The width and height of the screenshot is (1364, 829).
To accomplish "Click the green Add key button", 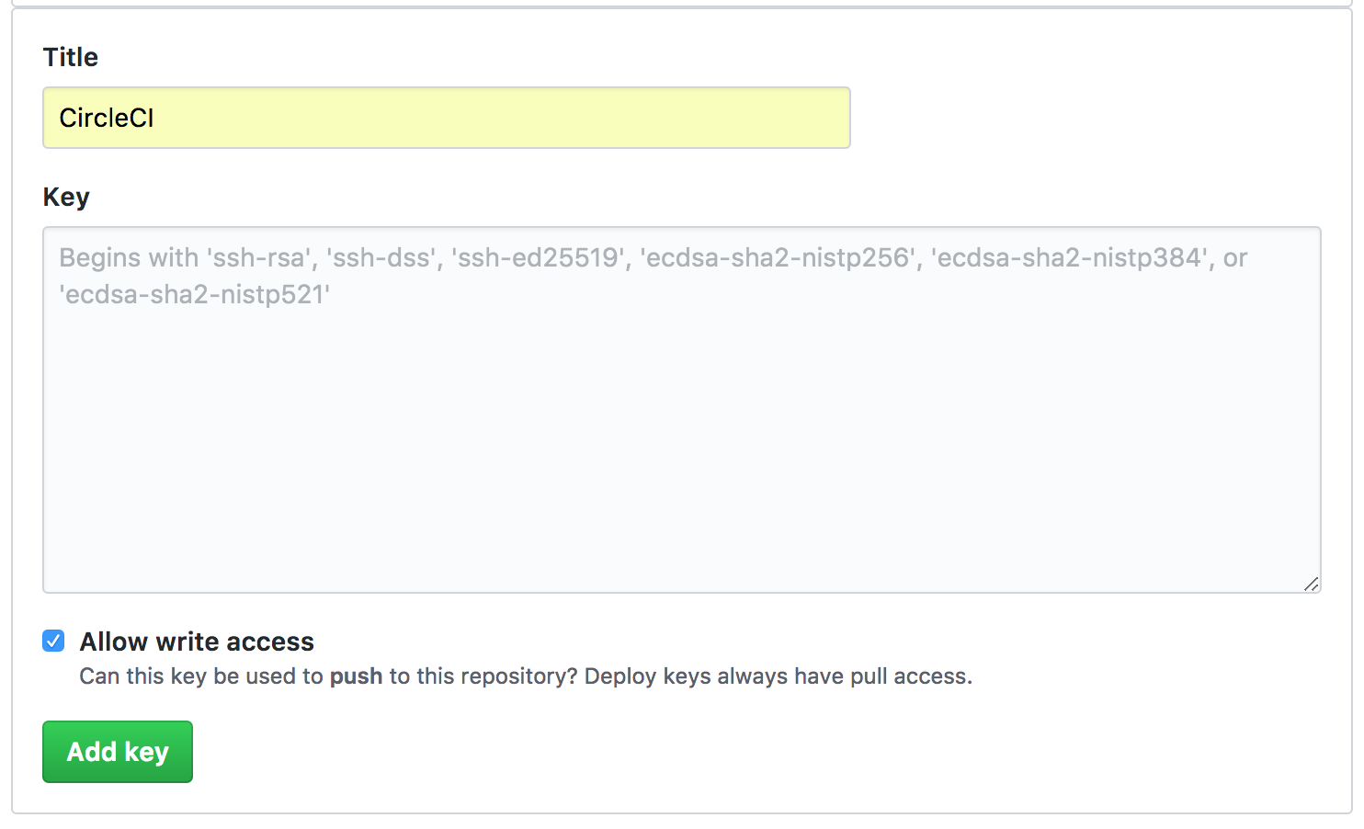I will [118, 752].
